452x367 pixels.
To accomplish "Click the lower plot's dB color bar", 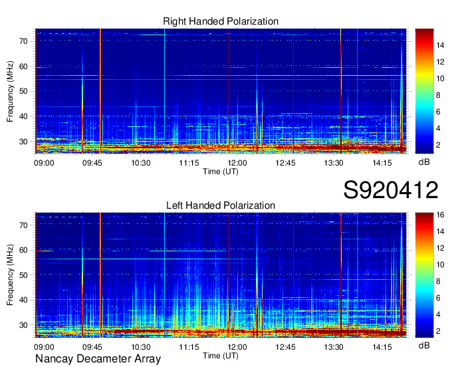I will pyautogui.click(x=424, y=275).
